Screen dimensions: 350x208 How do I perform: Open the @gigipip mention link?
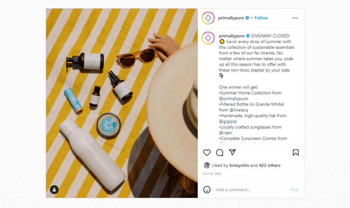(228, 121)
